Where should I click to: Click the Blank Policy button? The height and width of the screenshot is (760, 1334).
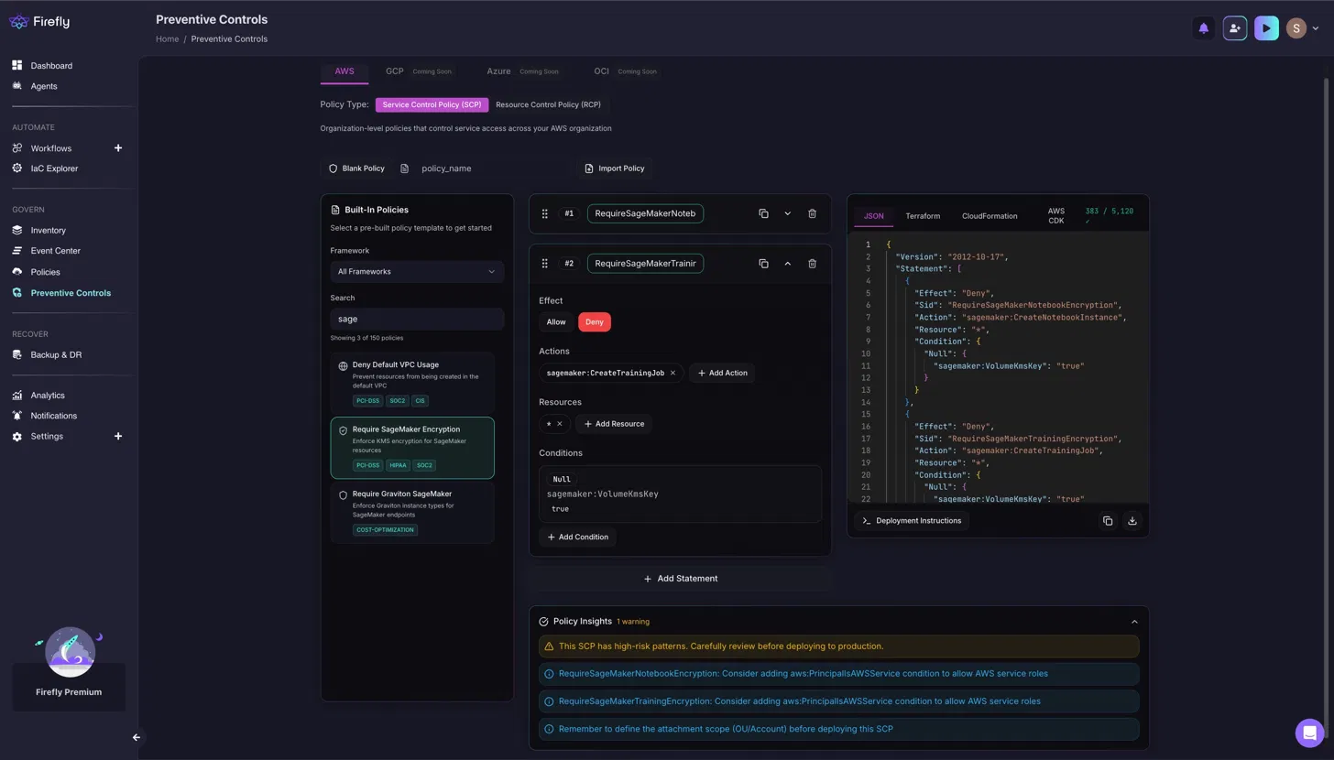coord(356,168)
